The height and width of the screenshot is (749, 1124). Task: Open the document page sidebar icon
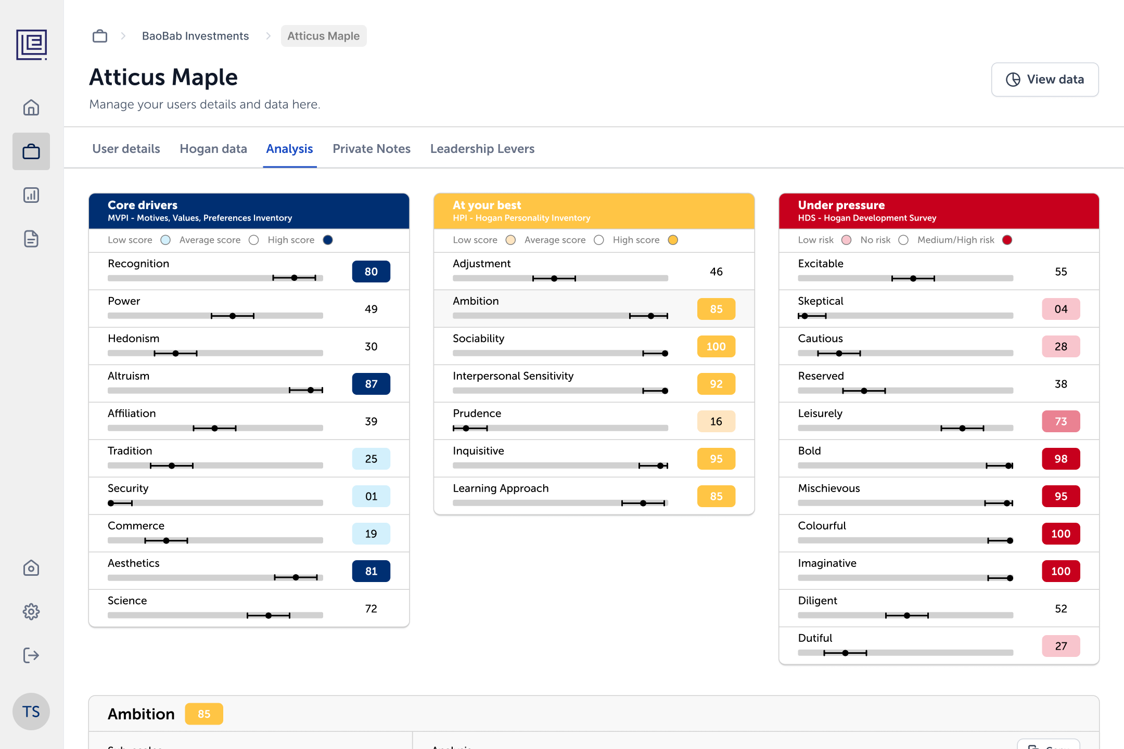click(x=31, y=239)
